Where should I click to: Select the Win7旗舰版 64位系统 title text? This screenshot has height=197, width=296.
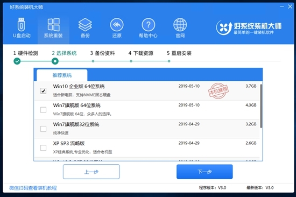(76, 105)
